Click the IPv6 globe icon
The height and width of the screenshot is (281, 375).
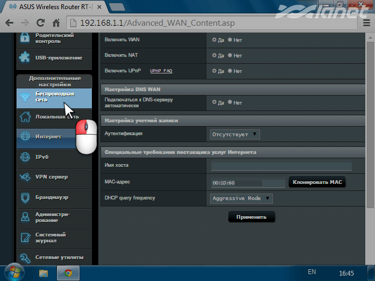click(25, 157)
